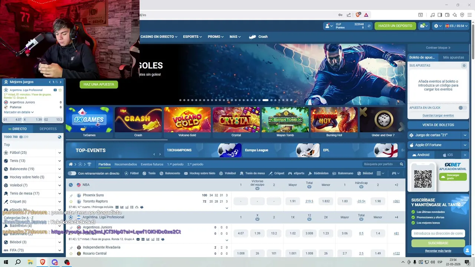Click Recordar más tarde link
The width and height of the screenshot is (475, 267).
click(x=438, y=251)
